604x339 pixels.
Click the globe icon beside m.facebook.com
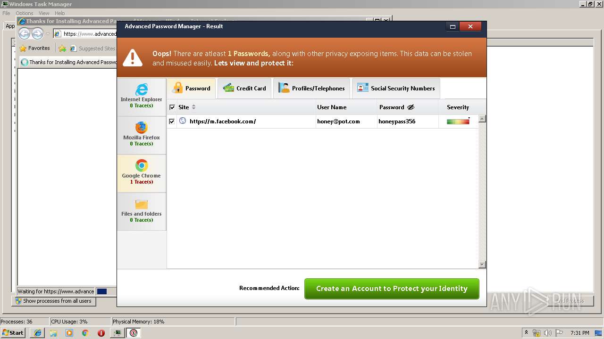(x=183, y=121)
